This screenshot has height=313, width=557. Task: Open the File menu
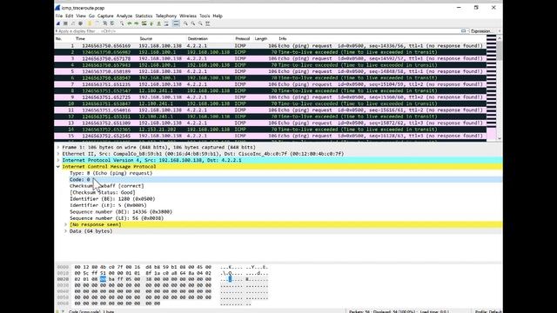click(x=59, y=16)
